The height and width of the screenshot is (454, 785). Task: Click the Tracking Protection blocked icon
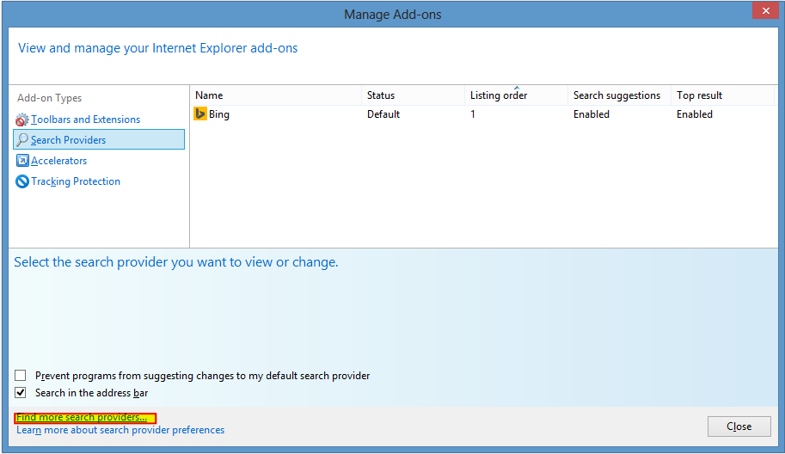point(22,181)
